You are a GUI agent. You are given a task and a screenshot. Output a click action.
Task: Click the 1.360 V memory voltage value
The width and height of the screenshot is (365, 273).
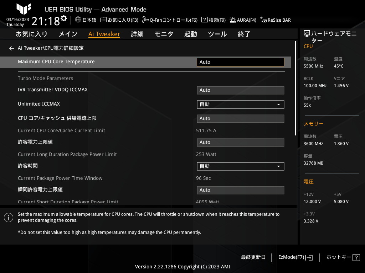[341, 144]
